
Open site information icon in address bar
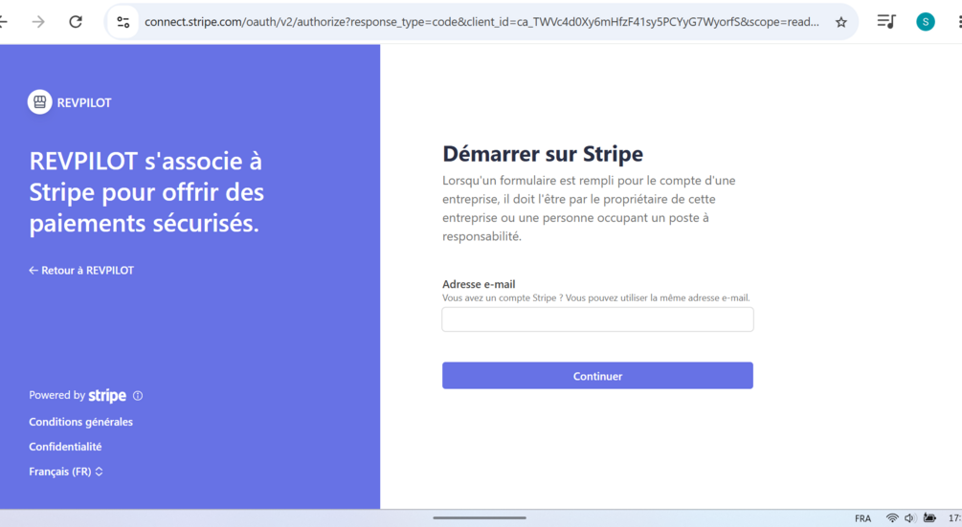coord(123,23)
